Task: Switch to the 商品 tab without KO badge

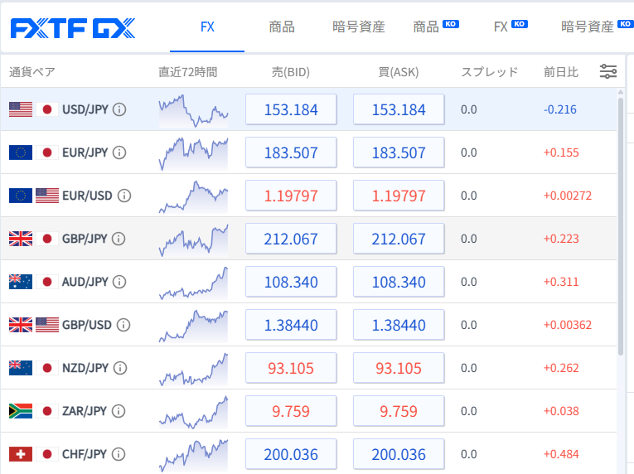Action: coord(282,27)
